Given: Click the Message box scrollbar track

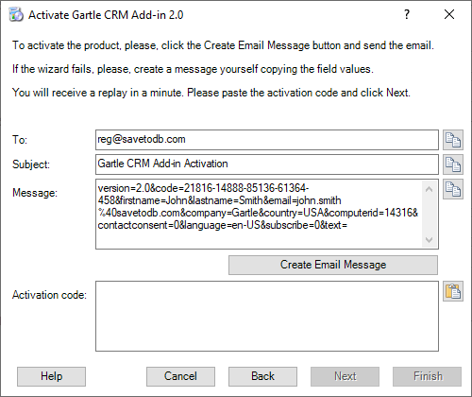Looking at the screenshot, I should click(429, 215).
